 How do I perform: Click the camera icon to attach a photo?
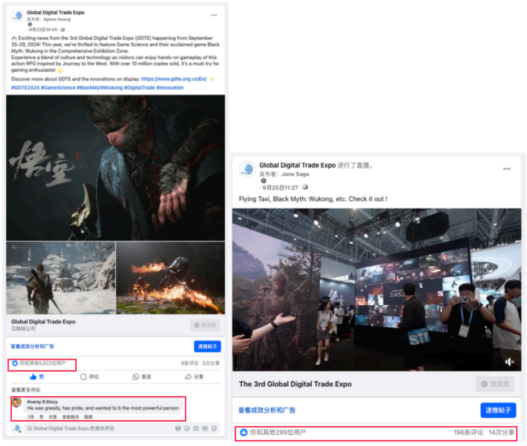[x=196, y=428]
